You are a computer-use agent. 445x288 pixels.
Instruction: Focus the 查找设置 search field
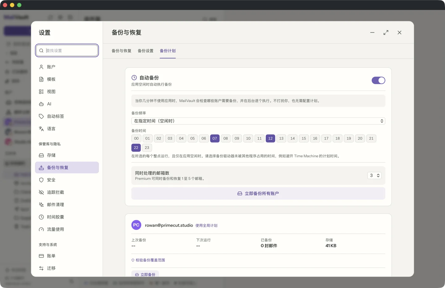click(x=67, y=50)
